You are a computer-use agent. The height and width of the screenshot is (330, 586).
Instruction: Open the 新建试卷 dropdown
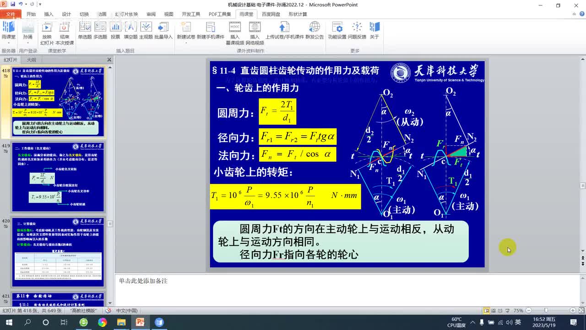186,32
